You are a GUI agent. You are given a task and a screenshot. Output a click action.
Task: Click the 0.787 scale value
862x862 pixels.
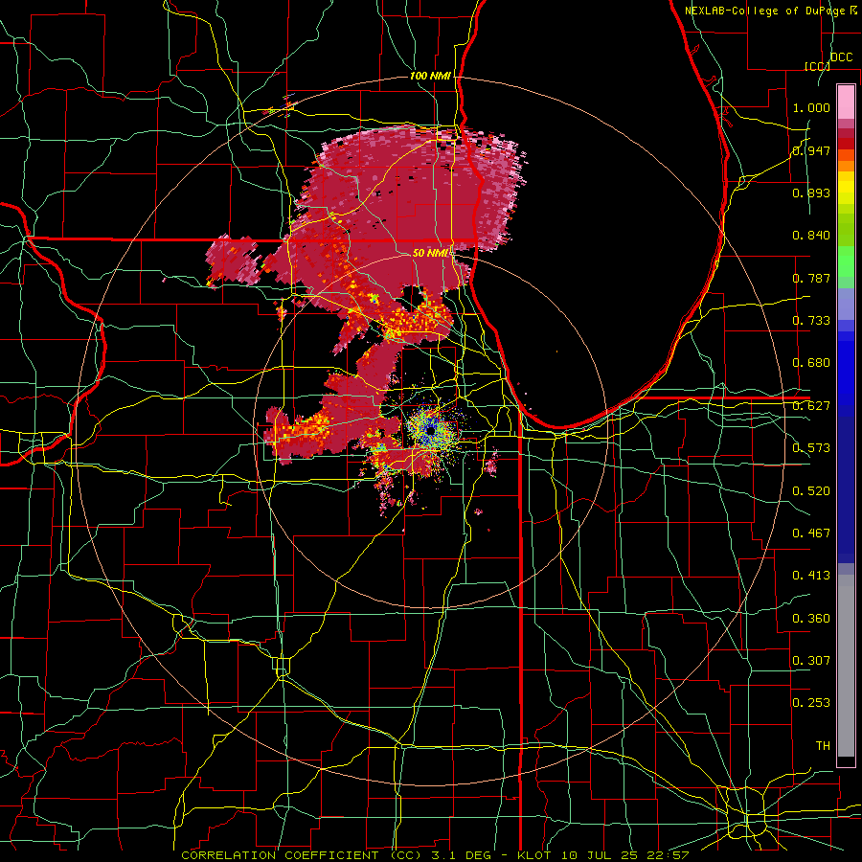[811, 278]
